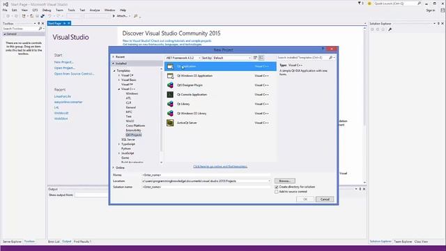This screenshot has width=446, height=251.
Task: Select Win32 in the templates tree
Action: click(x=130, y=121)
